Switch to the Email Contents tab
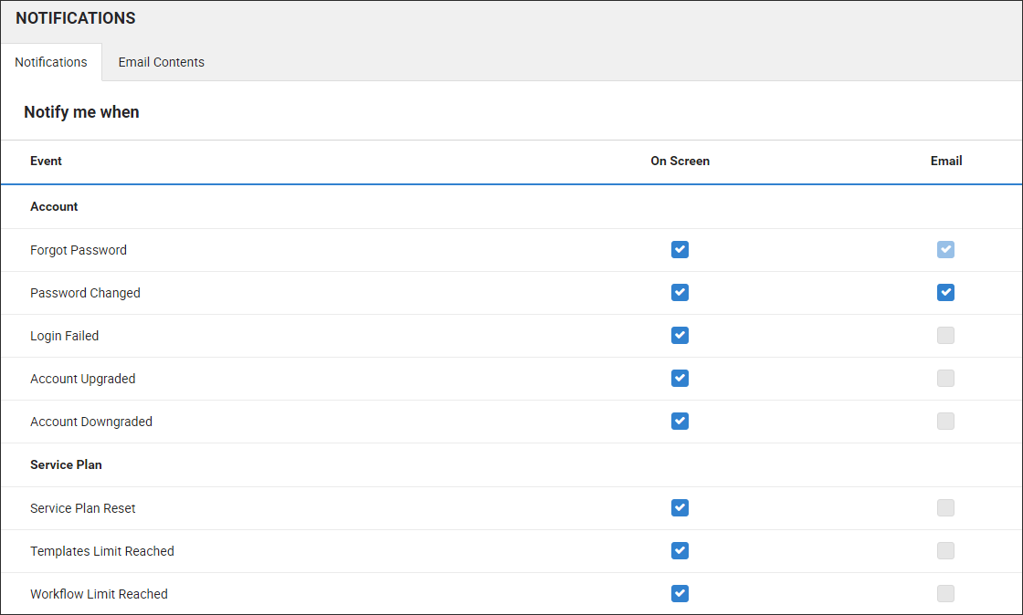 point(161,62)
